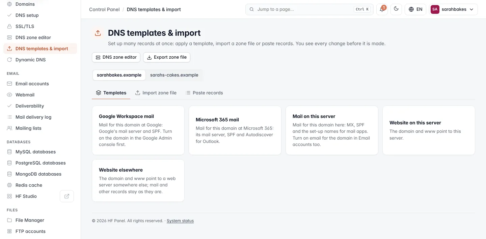Screen dimensions: 486x239
Task: Click the Redis cache chip icon
Action: (x=9, y=185)
